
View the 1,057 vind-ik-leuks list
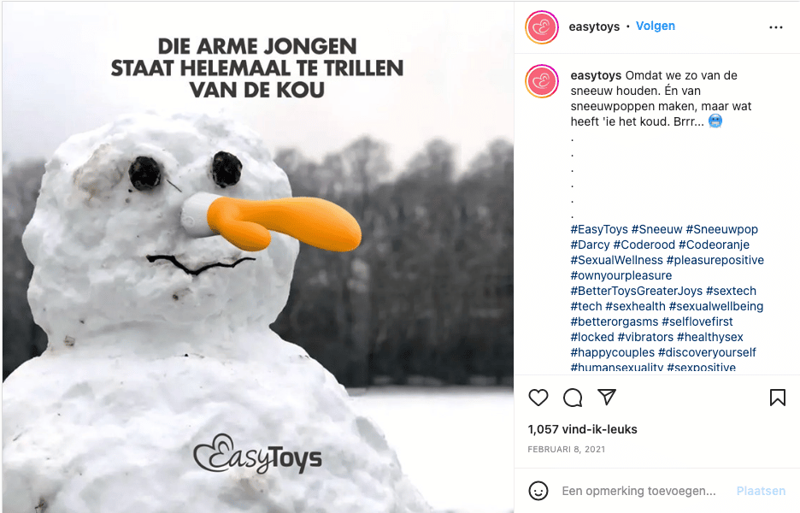[x=582, y=429]
